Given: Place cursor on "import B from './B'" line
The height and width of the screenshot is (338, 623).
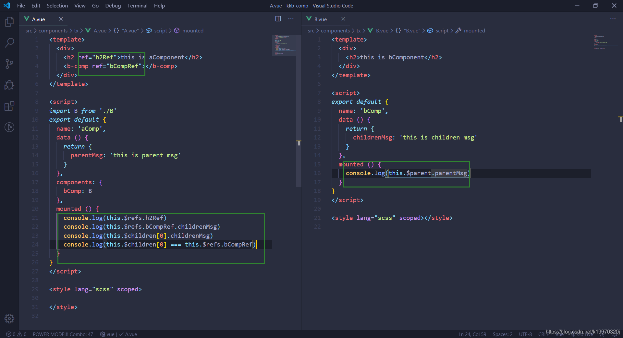Looking at the screenshot, I should pyautogui.click(x=83, y=111).
